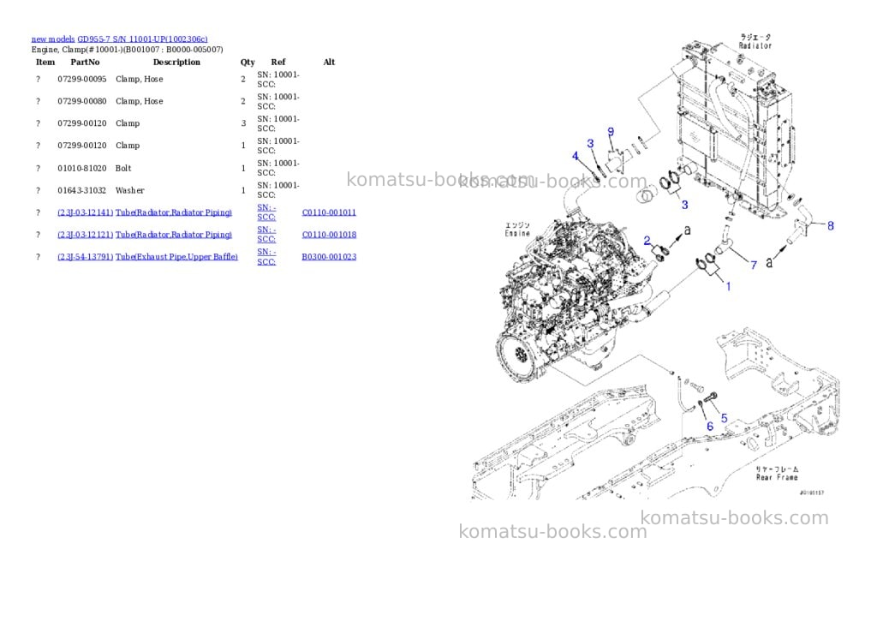Follow the C0110-001011 alt link

click(x=329, y=212)
